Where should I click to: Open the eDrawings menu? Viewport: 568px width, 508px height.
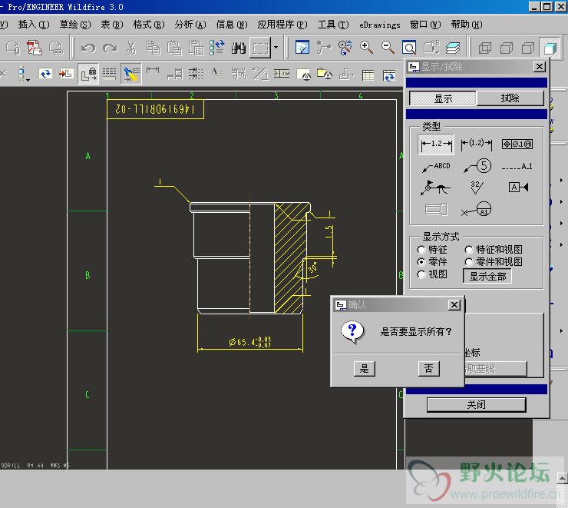[x=380, y=25]
